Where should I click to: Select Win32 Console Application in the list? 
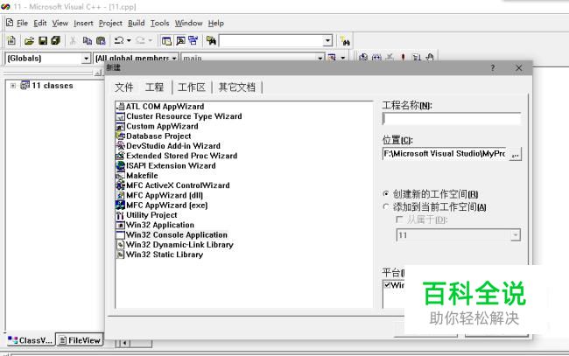(176, 235)
